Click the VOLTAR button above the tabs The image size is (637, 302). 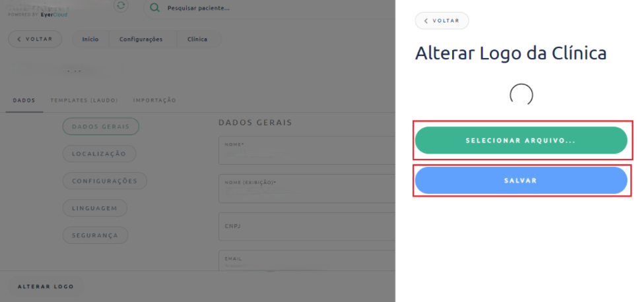35,39
